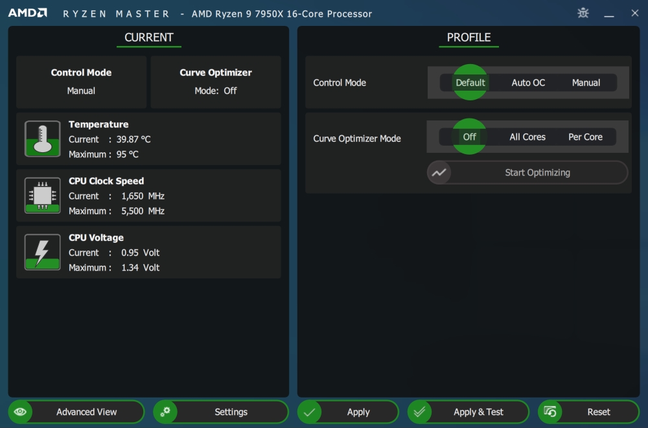Select Auto OC control mode
Viewport: 648px width, 428px height.
tap(528, 83)
